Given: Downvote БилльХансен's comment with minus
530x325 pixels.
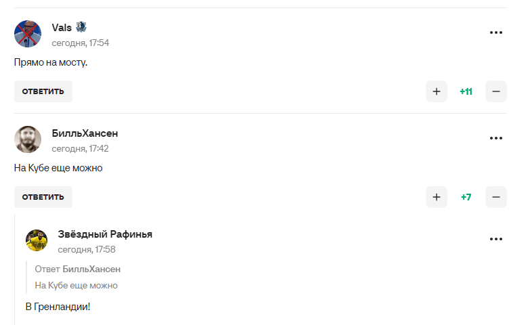Looking at the screenshot, I should (496, 197).
